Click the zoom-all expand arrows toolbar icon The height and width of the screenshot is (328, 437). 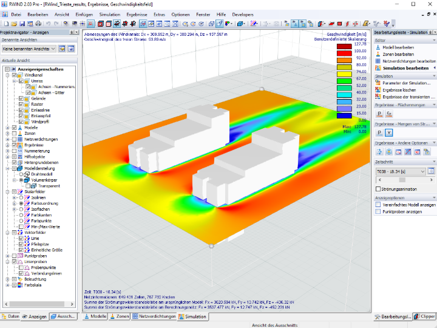(175, 24)
